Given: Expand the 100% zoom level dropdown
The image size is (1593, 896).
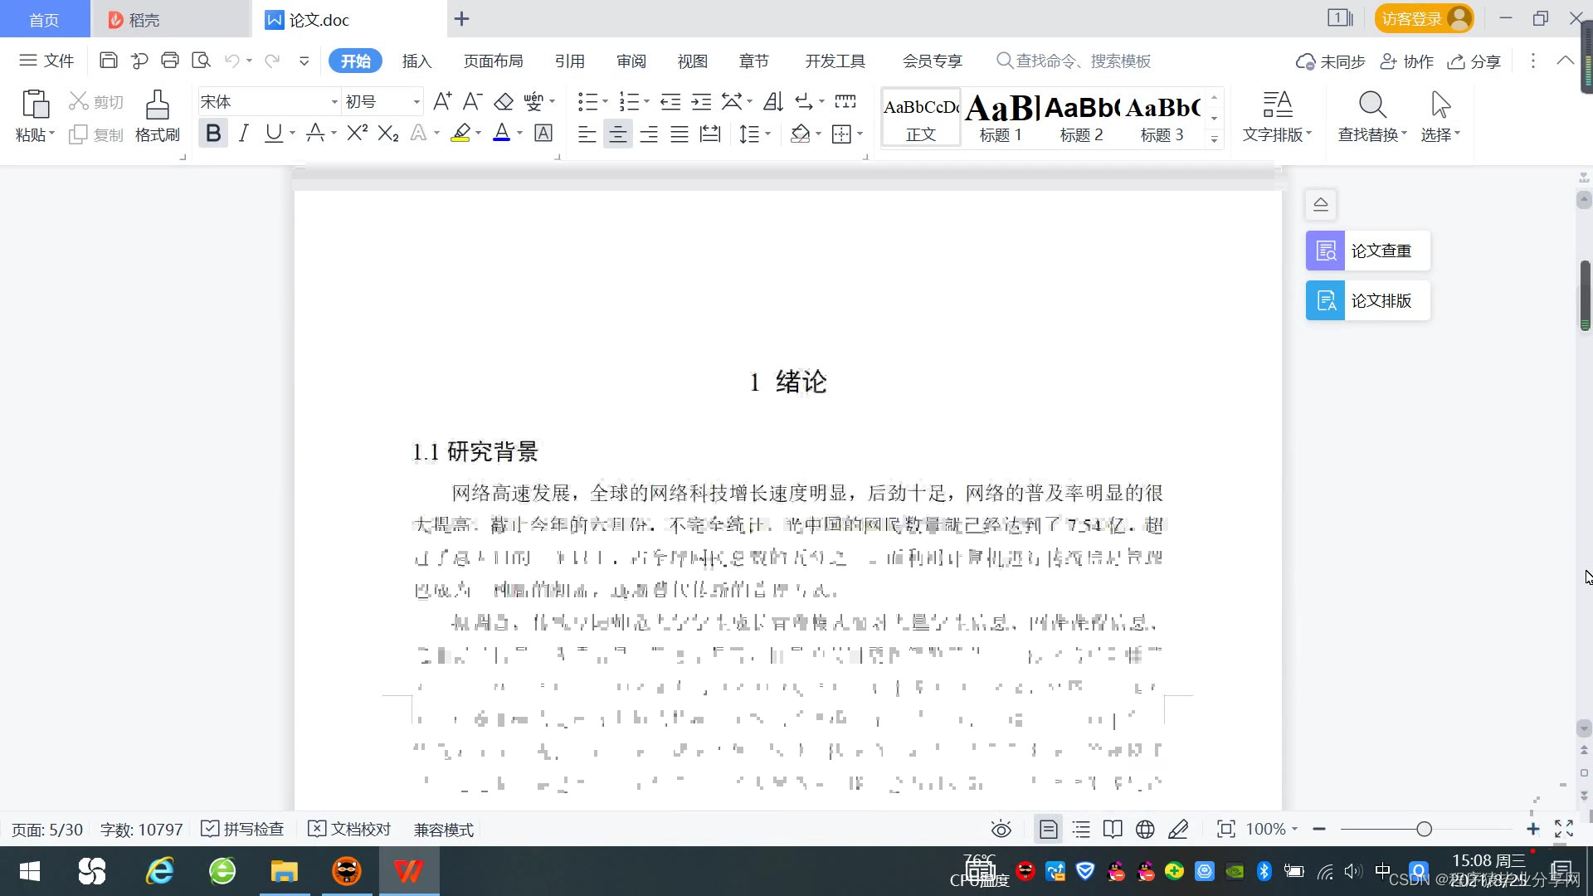Looking at the screenshot, I should 1294,830.
